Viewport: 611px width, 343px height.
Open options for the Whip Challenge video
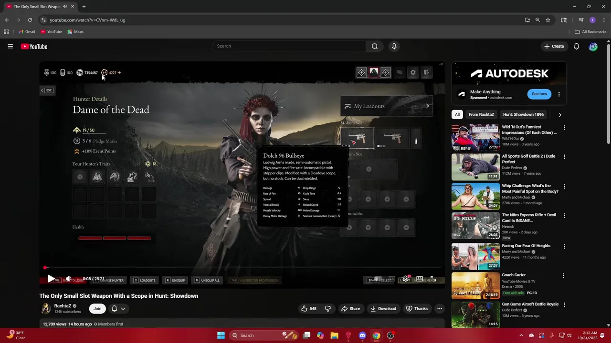[x=564, y=186]
